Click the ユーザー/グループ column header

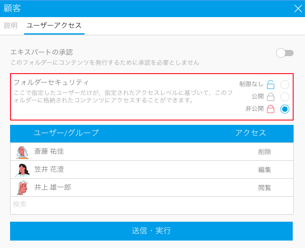[x=66, y=133]
